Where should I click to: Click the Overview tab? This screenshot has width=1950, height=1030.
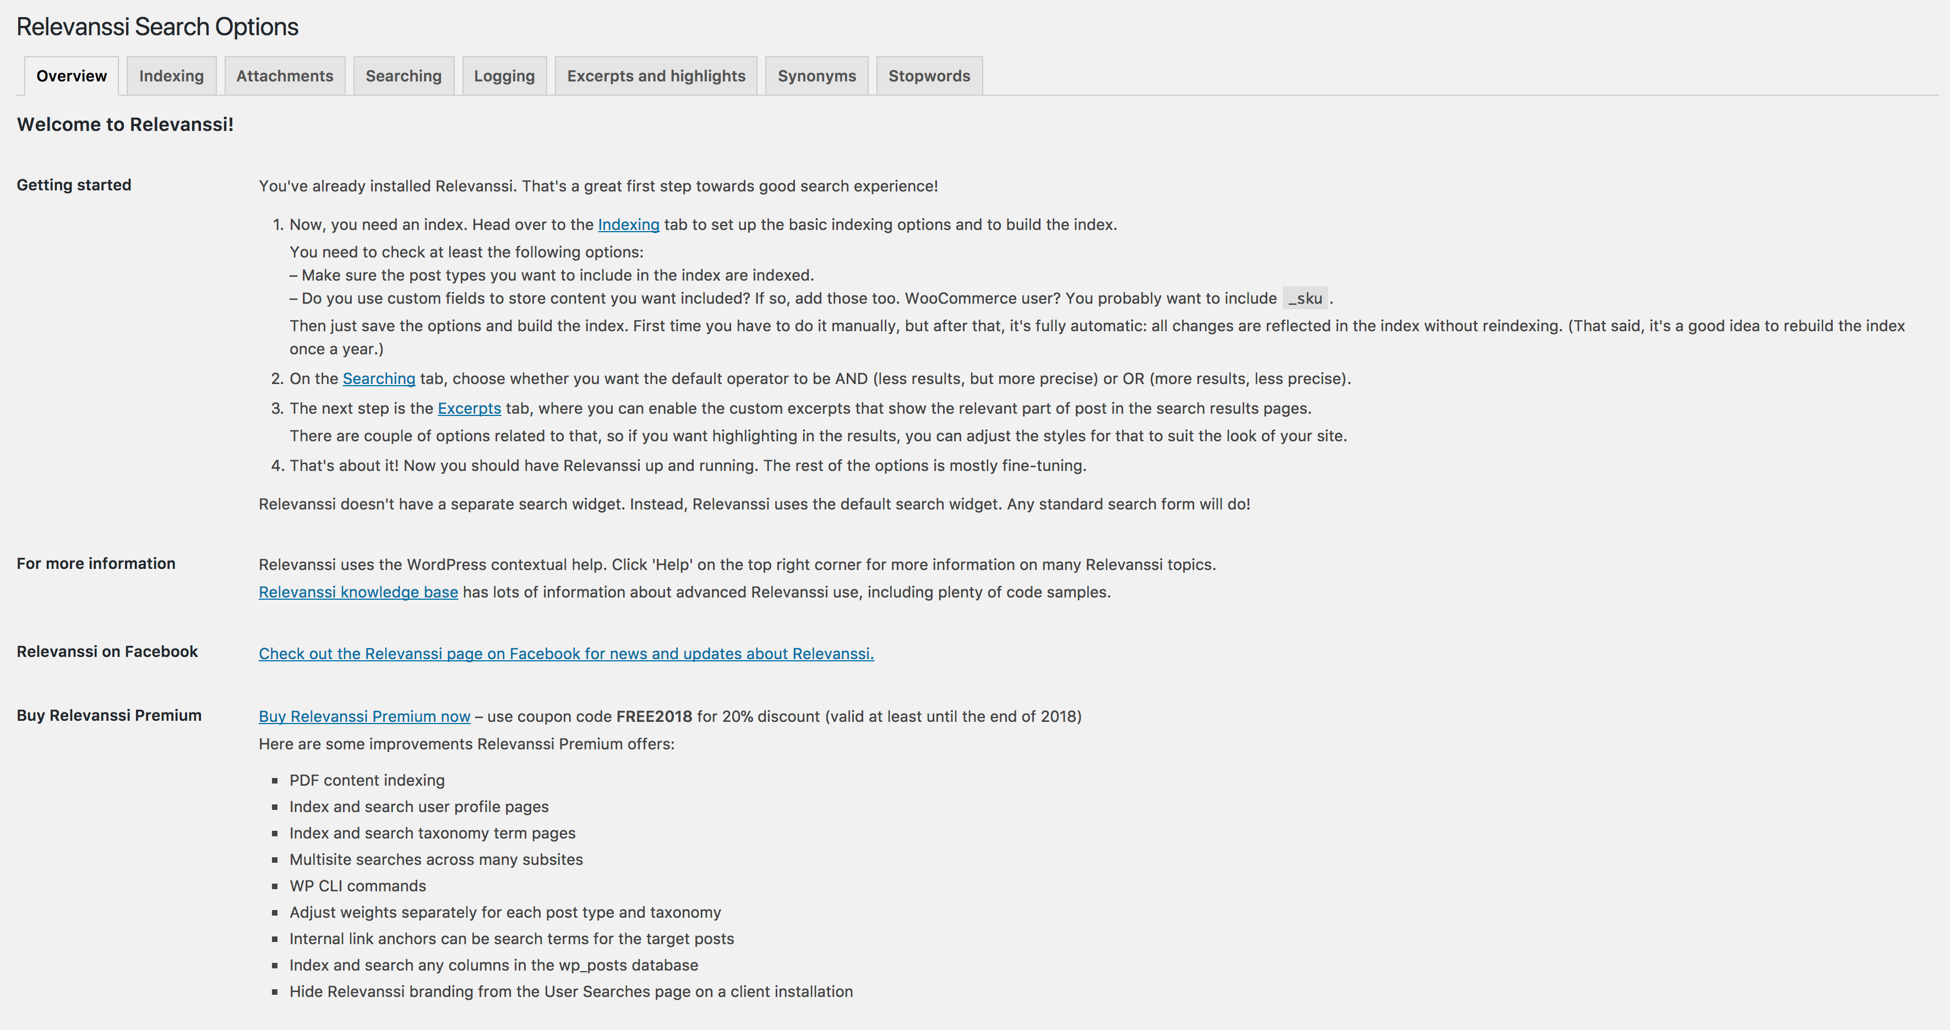(69, 75)
